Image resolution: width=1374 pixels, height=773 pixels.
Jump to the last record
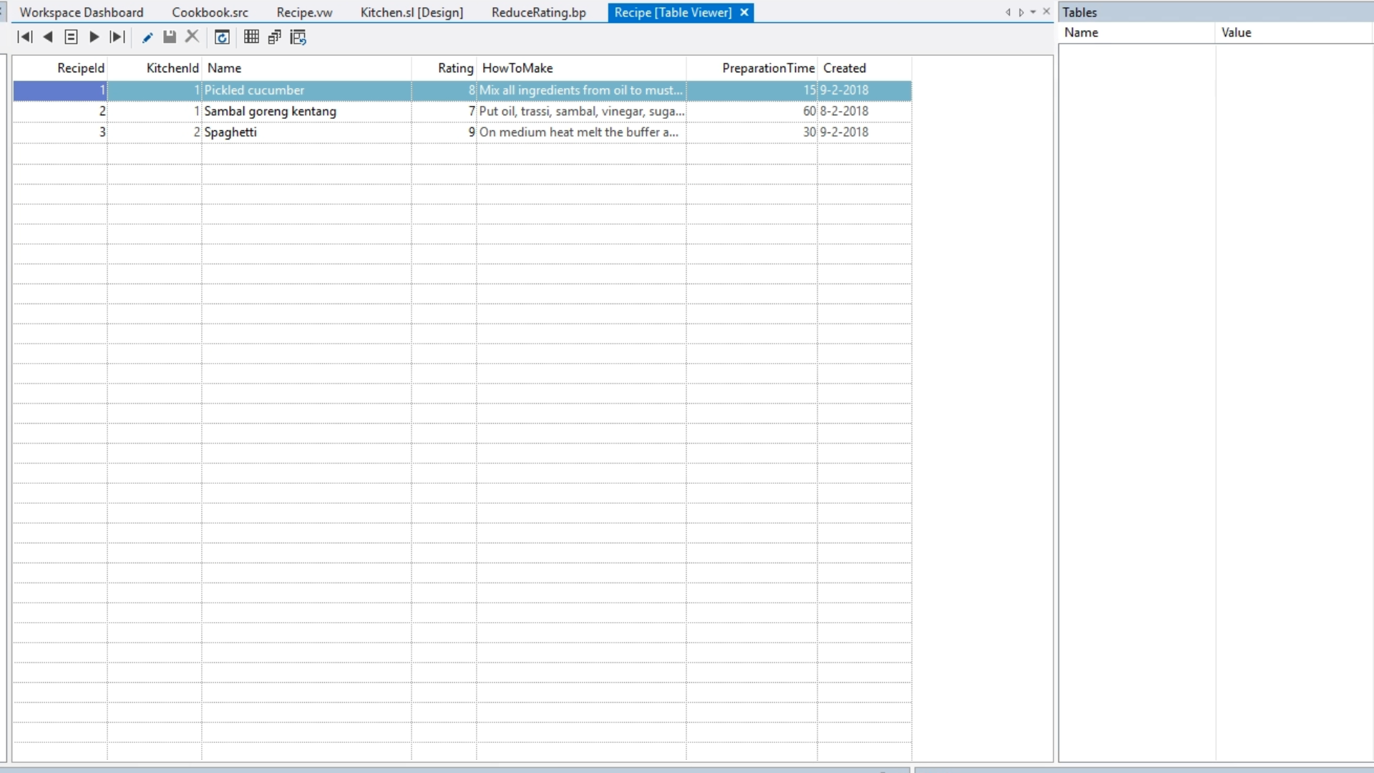pos(117,37)
